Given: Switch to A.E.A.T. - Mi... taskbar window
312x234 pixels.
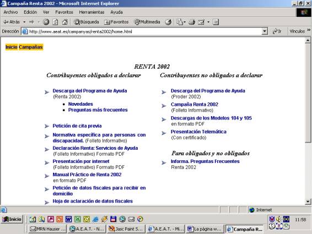Looking at the screenshot, I should coord(165,229).
